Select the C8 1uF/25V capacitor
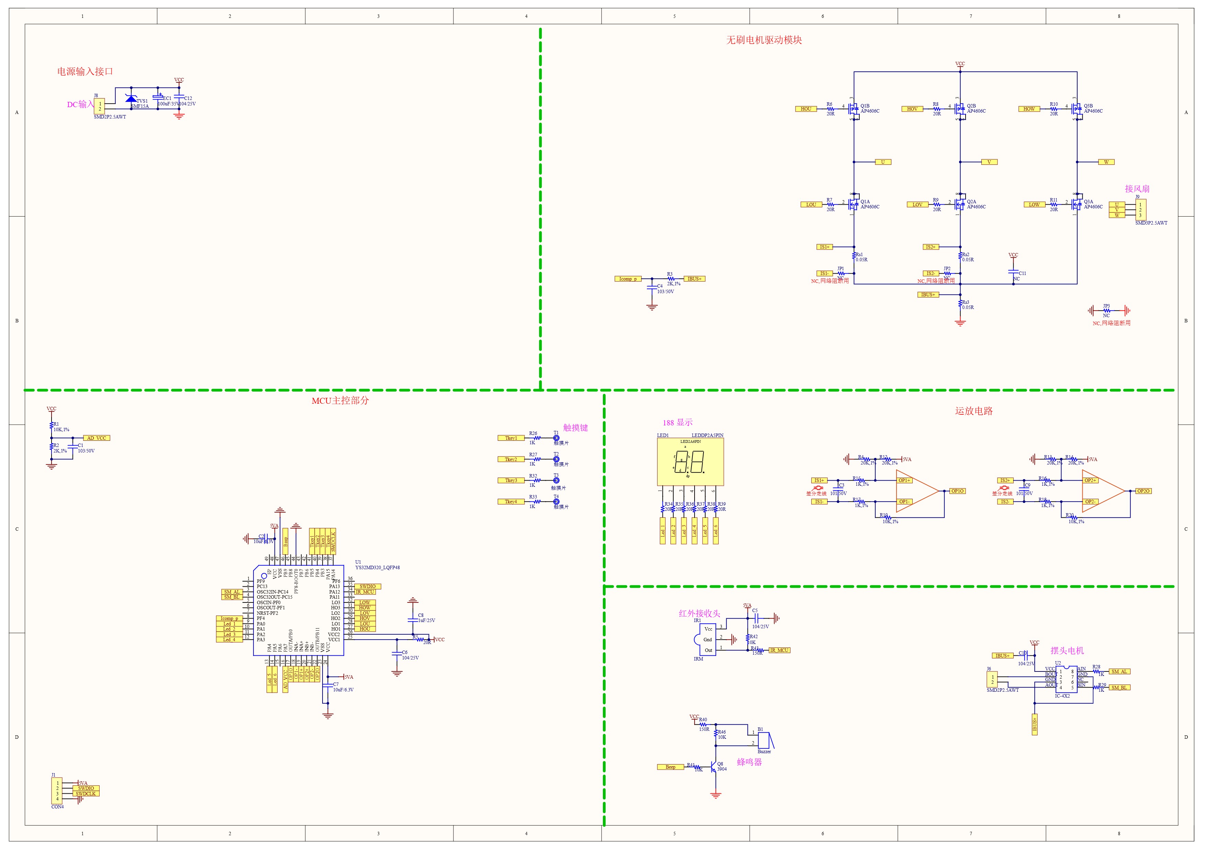This screenshot has width=1205, height=851. click(x=413, y=620)
